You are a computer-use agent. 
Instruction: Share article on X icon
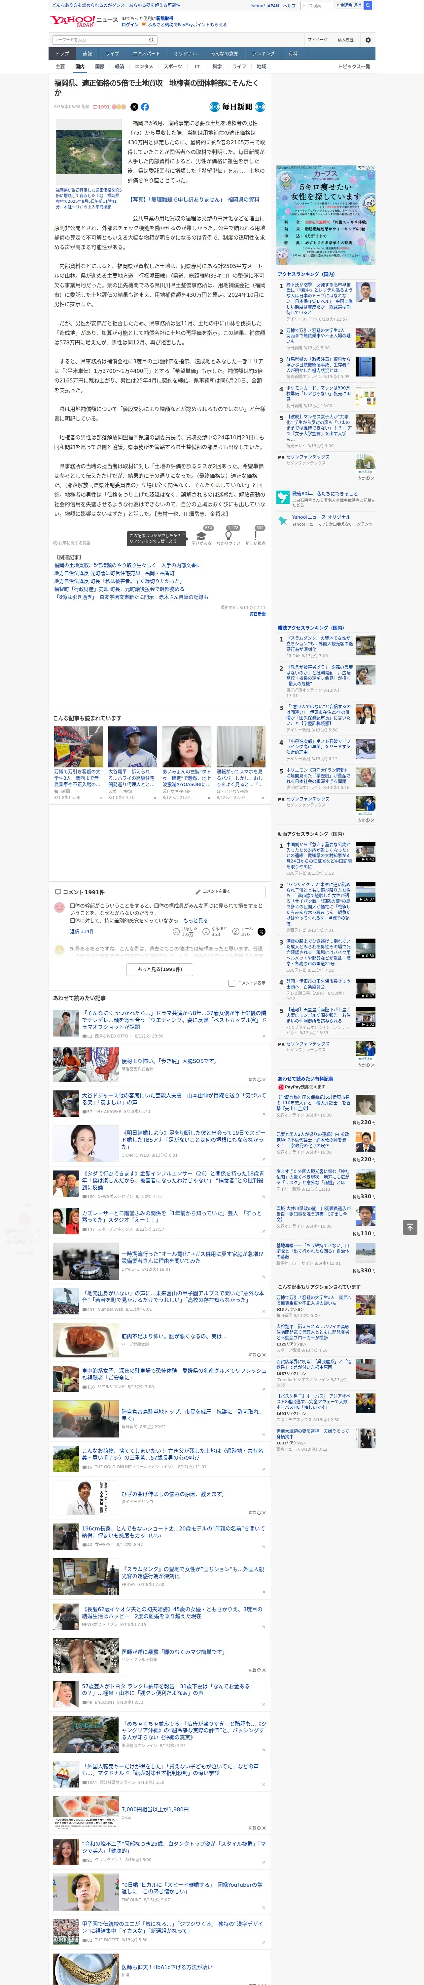point(134,107)
